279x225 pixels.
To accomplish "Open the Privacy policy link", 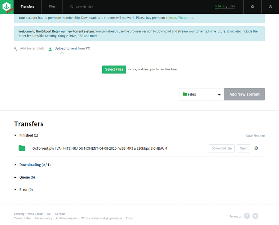I will [43, 218].
